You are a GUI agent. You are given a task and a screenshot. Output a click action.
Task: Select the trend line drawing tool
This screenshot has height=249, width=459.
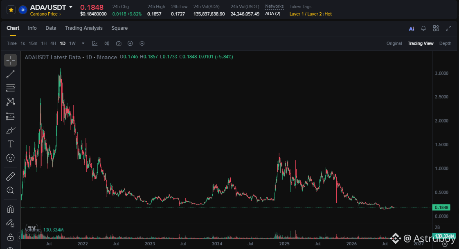point(11,74)
